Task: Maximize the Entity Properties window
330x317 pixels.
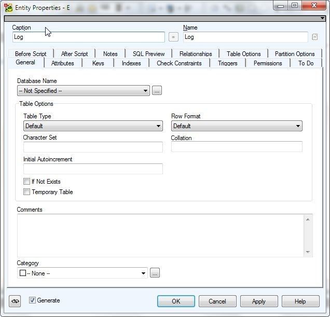Action: (295, 6)
